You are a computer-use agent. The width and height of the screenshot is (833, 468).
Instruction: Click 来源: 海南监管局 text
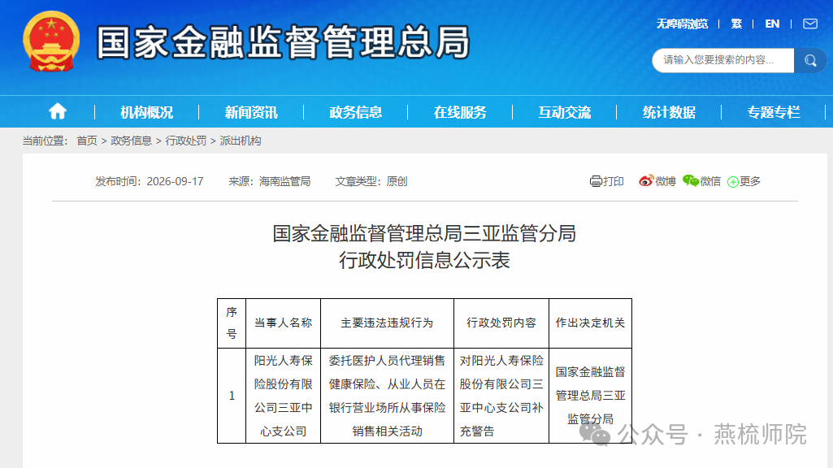269,182
